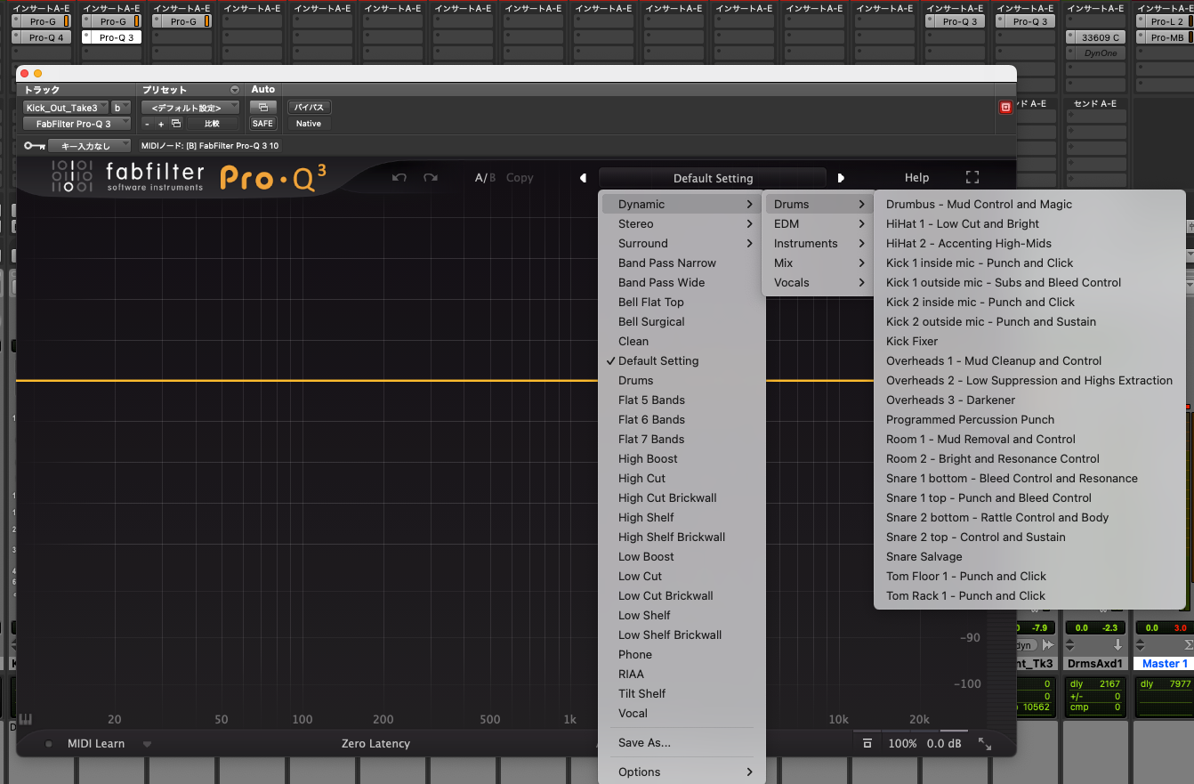Select Kick 1 inside mic preset
Image resolution: width=1194 pixels, height=784 pixels.
1029,263
